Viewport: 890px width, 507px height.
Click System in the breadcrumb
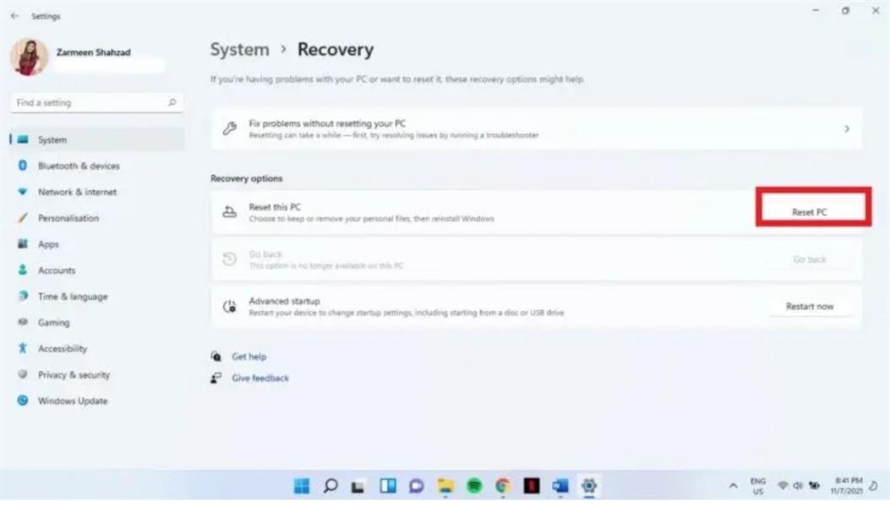(x=239, y=49)
